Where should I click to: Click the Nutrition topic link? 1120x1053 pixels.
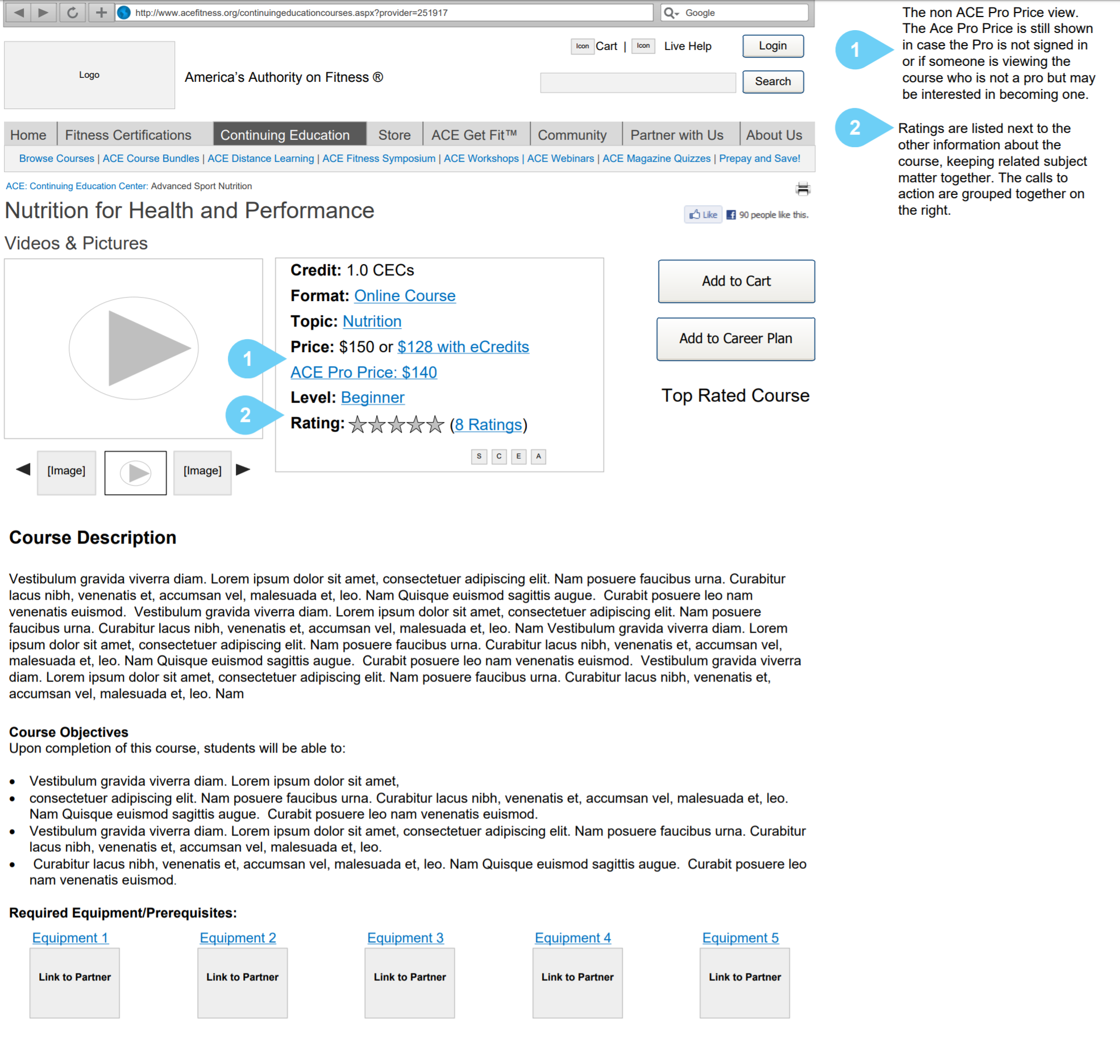372,321
